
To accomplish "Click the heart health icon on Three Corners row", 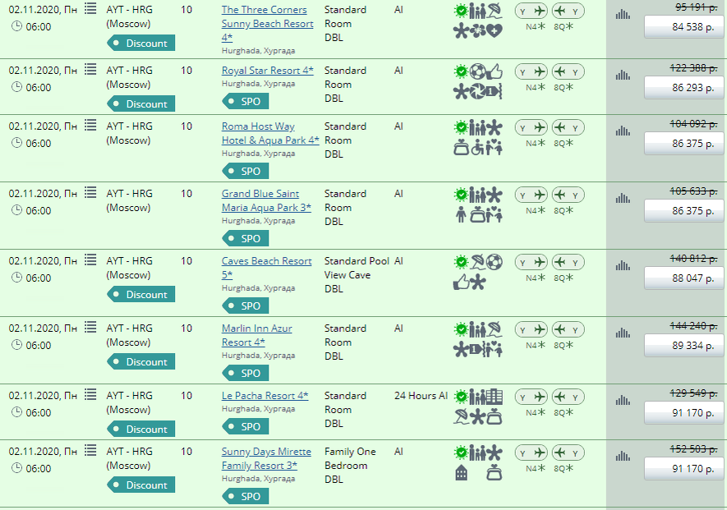I will 495,31.
